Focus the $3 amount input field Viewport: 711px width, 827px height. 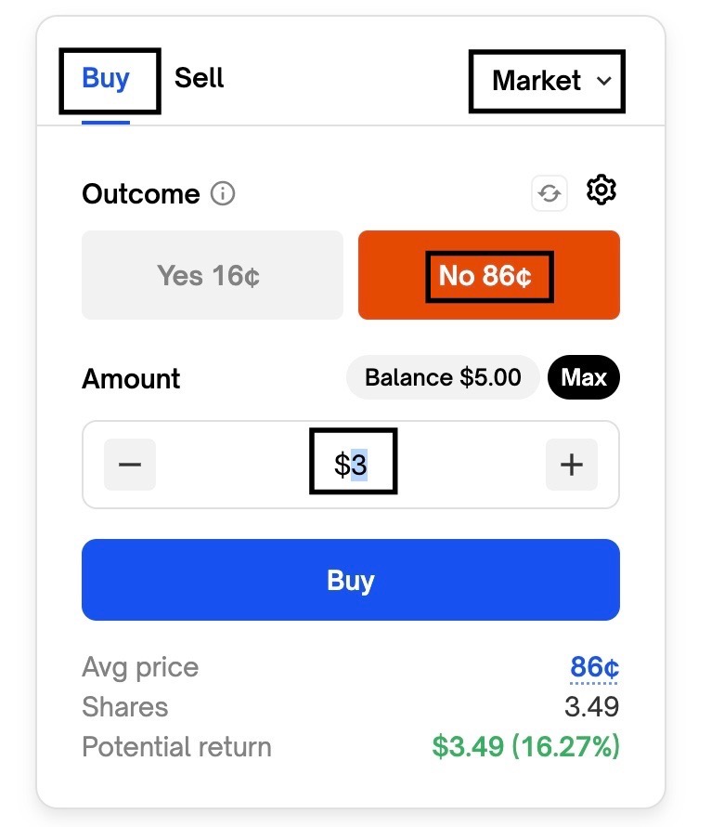[x=351, y=465]
